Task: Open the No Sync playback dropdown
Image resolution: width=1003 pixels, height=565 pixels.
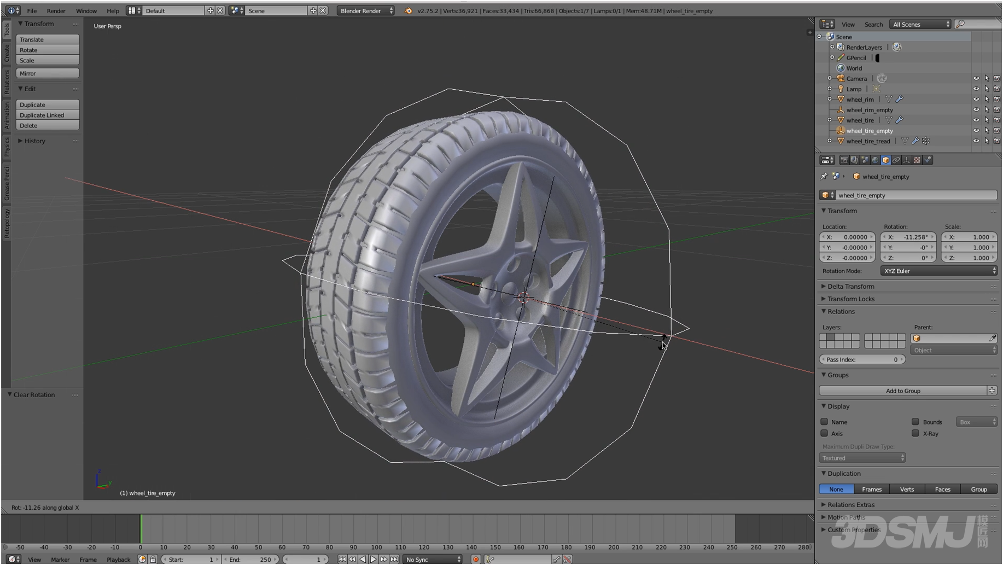Action: [x=433, y=559]
